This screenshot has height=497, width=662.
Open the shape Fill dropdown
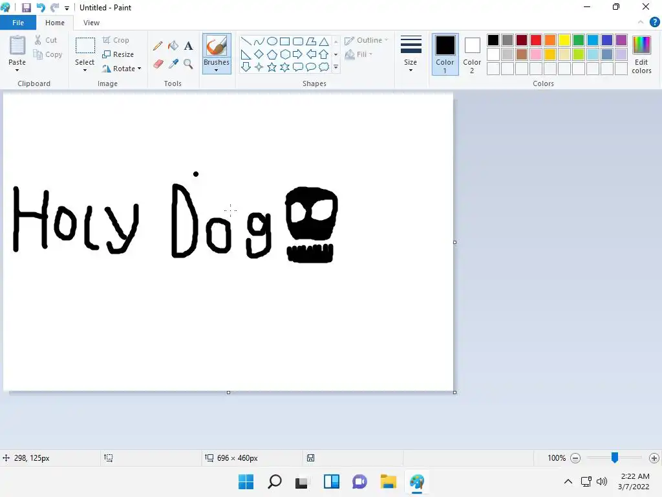coord(359,54)
